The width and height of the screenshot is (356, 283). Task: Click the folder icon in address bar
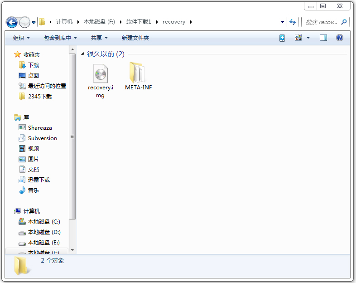[x=42, y=22]
